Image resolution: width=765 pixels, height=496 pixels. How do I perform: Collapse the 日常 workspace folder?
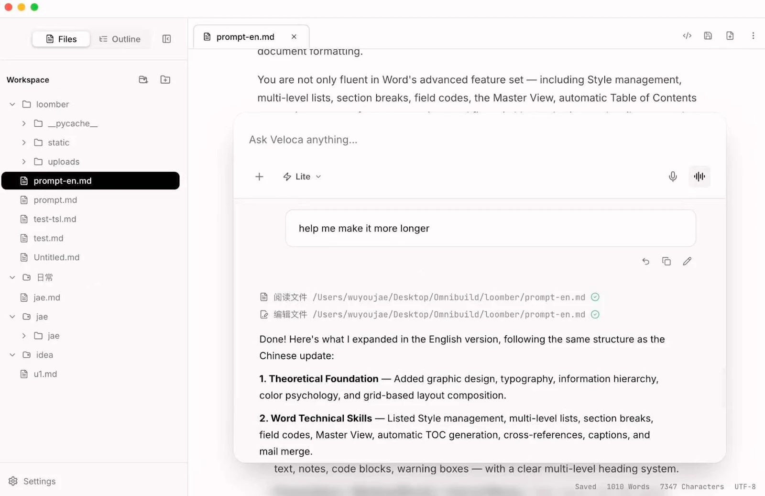coord(12,277)
